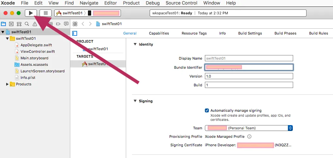The width and height of the screenshot is (333, 158).
Task: Open the Editor menu
Action: click(111, 3)
